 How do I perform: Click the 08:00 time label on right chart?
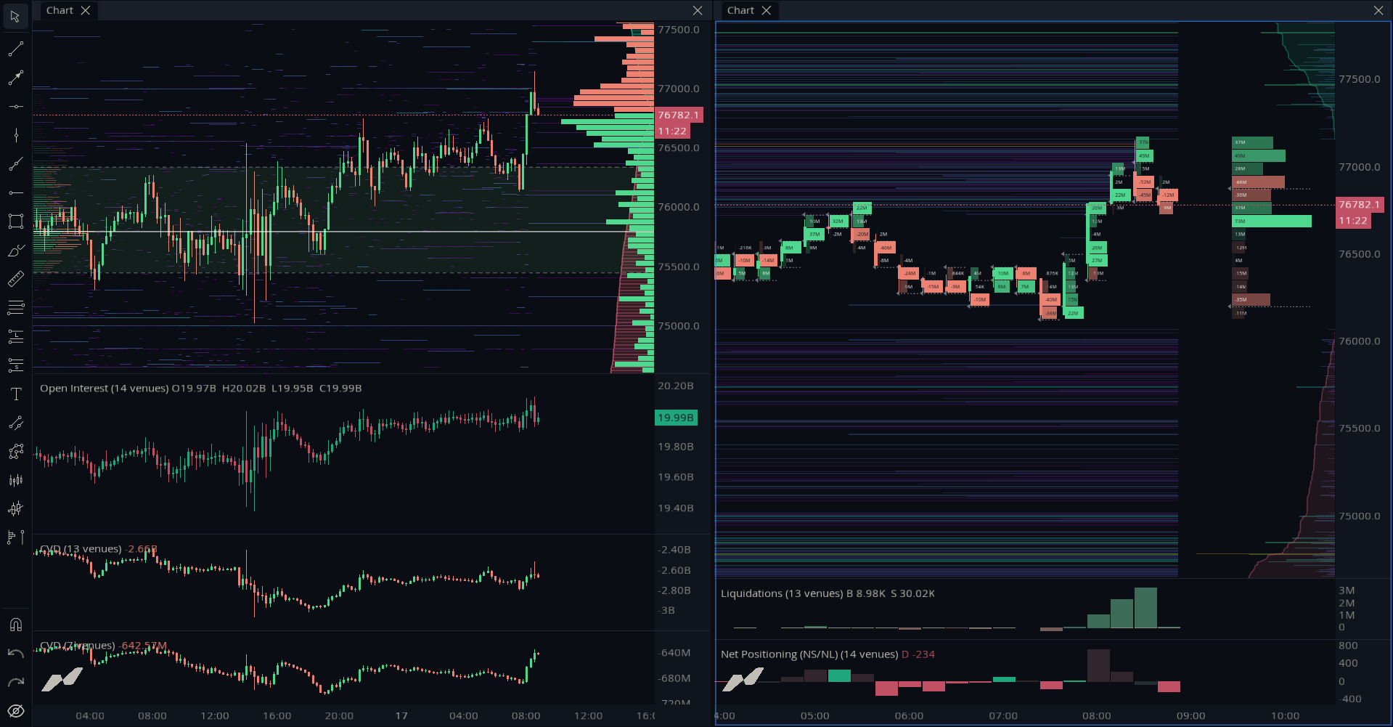pyautogui.click(x=1096, y=716)
